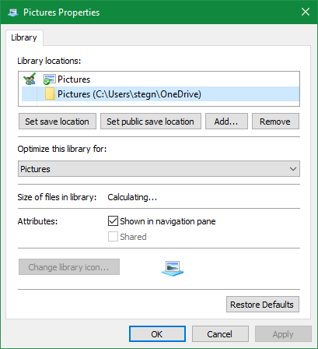
Task: Click the Pictures library icon in the title bar
Action: pyautogui.click(x=12, y=12)
